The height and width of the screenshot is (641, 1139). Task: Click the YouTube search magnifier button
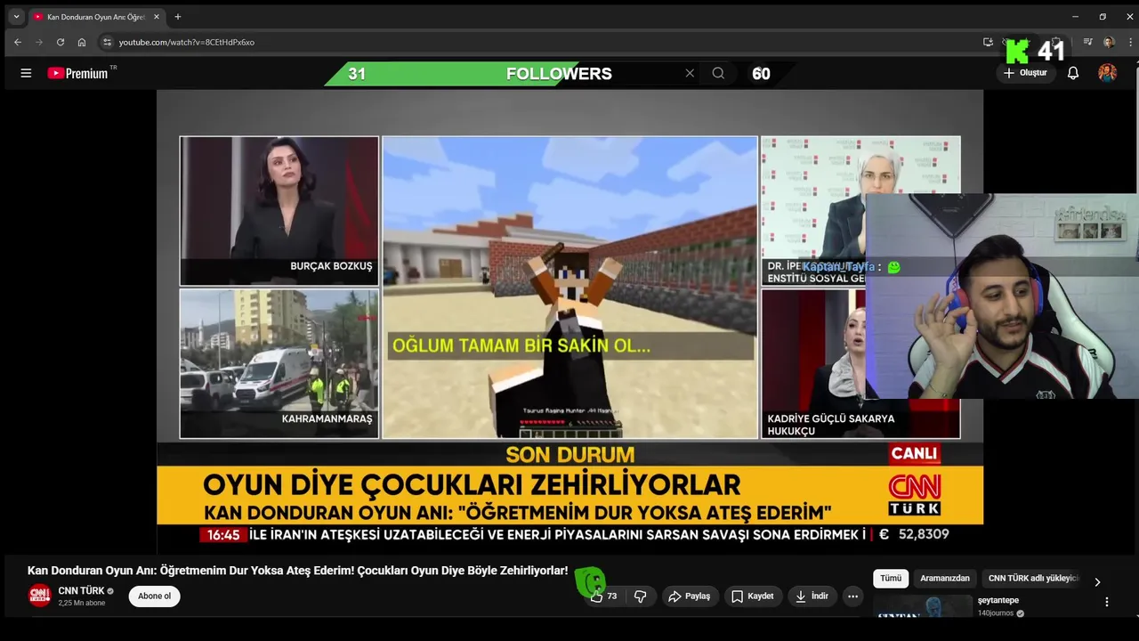pyautogui.click(x=718, y=73)
